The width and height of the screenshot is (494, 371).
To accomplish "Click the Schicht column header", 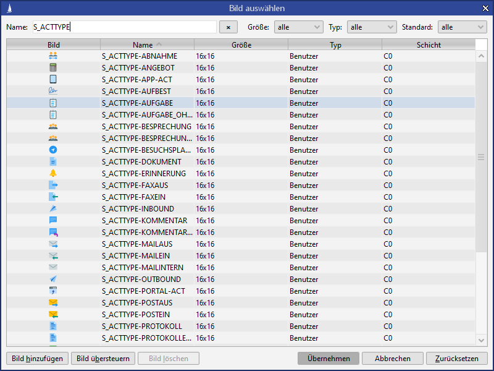I will 429,45.
